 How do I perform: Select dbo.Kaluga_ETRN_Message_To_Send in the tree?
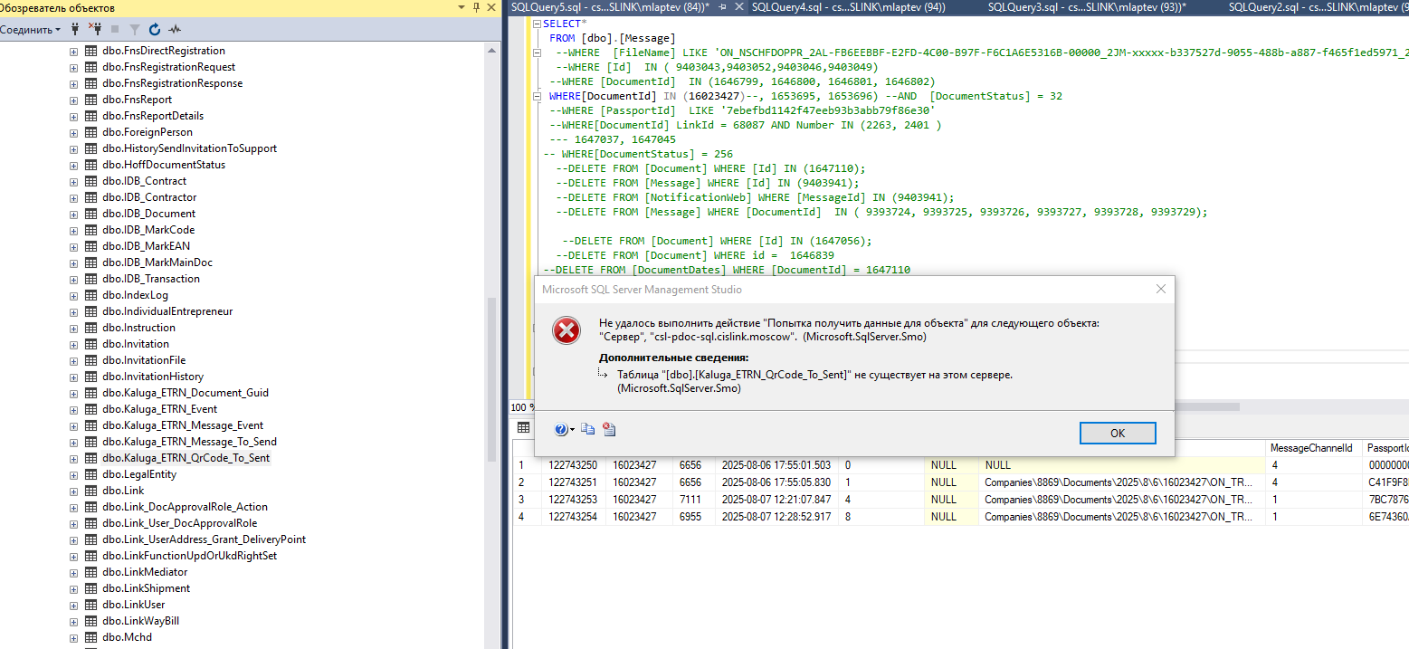(x=189, y=442)
